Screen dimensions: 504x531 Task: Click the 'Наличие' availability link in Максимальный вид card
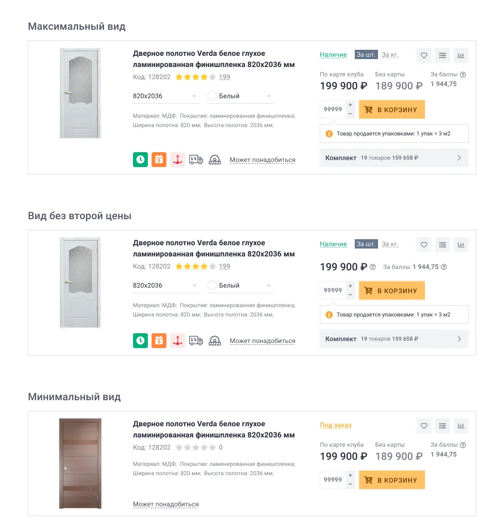click(333, 55)
